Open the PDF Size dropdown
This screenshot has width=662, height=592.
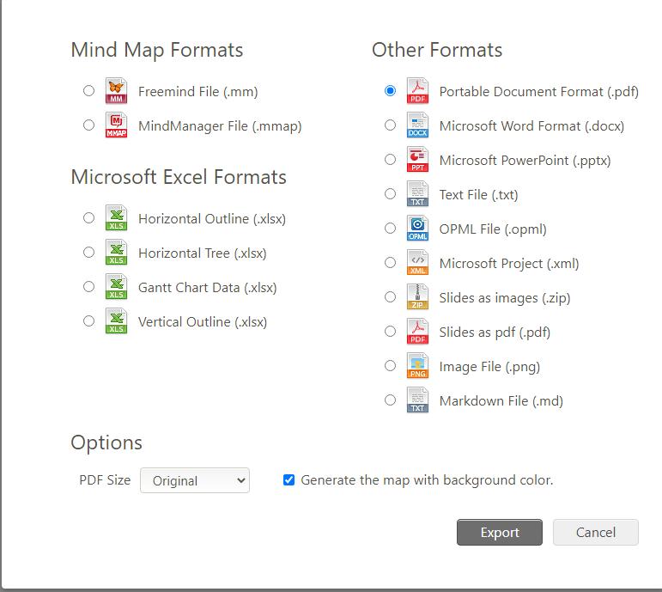(195, 481)
